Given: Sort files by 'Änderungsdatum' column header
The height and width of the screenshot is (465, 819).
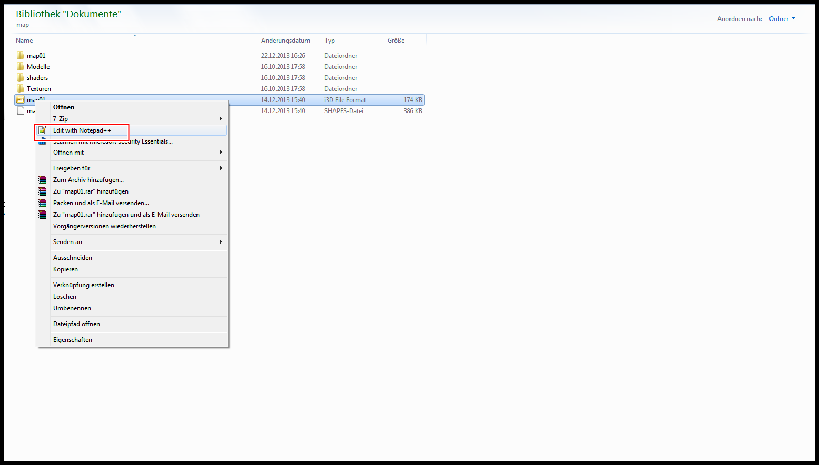Looking at the screenshot, I should tap(285, 41).
